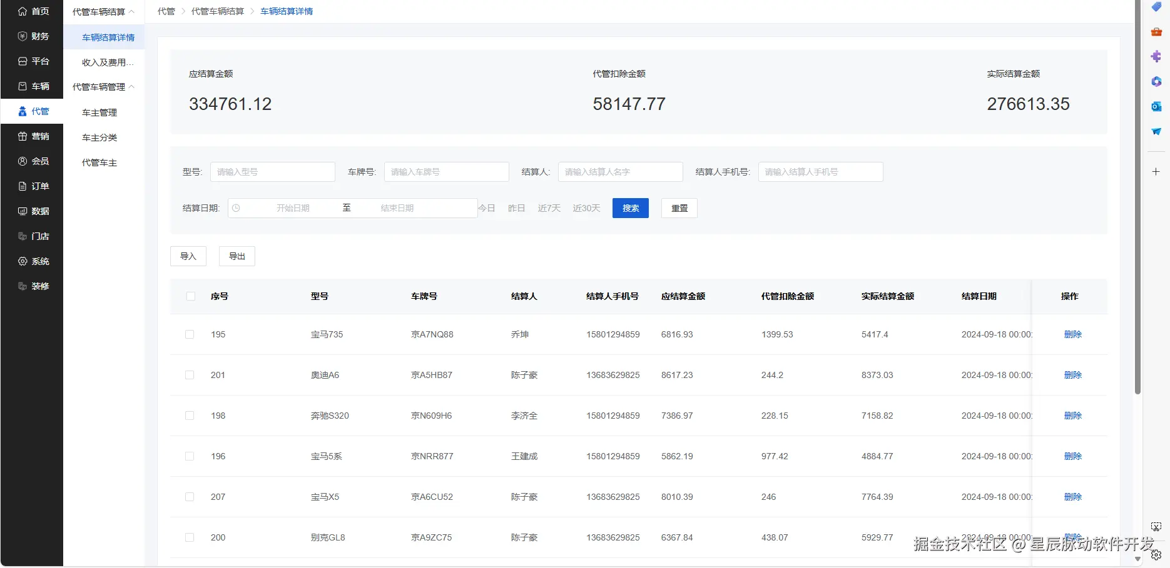The width and height of the screenshot is (1170, 568).
Task: Click the clock icon in the date range field
Action: pos(236,208)
